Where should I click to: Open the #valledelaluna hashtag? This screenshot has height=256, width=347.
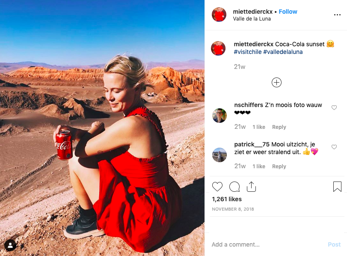click(283, 52)
